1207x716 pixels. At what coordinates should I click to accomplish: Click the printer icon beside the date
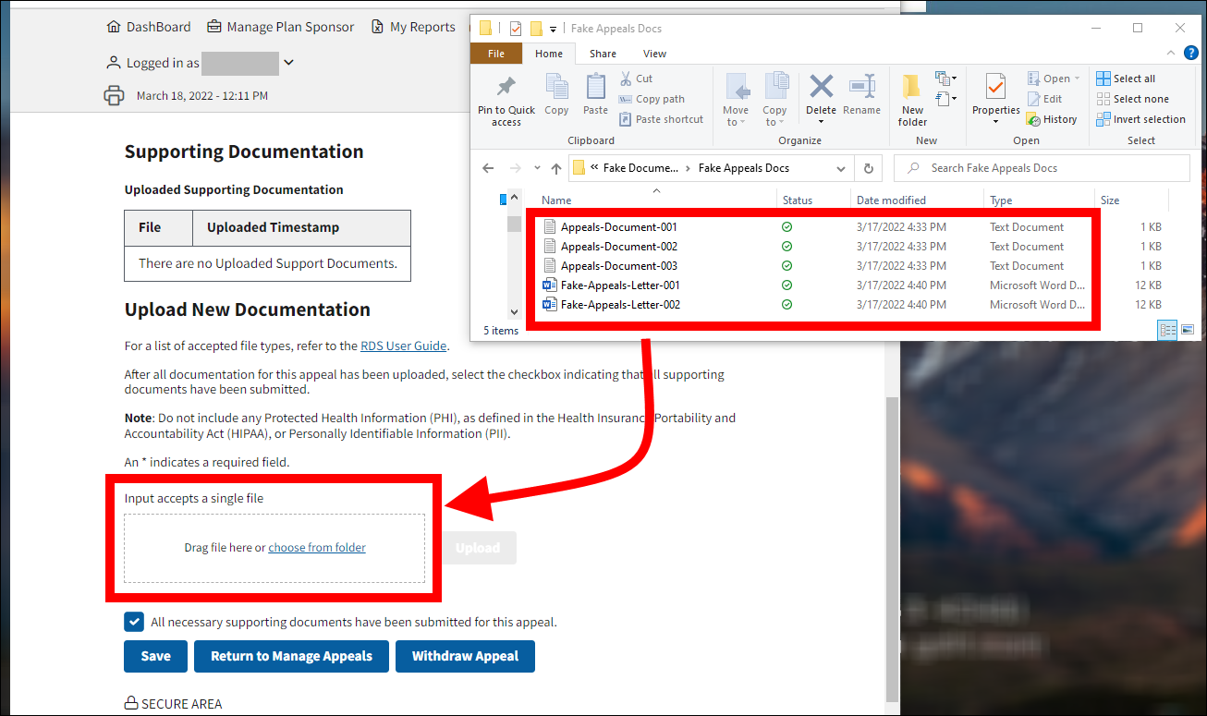[114, 95]
